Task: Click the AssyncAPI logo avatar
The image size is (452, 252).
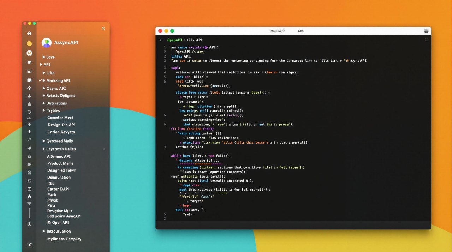Action: [x=47, y=43]
